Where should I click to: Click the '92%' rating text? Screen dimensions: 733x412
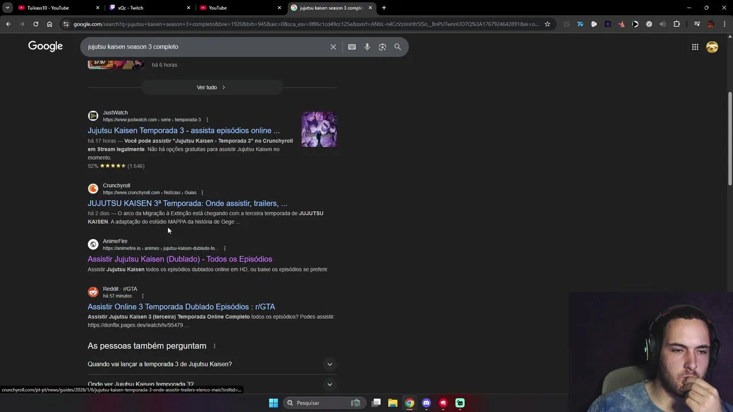pos(93,166)
